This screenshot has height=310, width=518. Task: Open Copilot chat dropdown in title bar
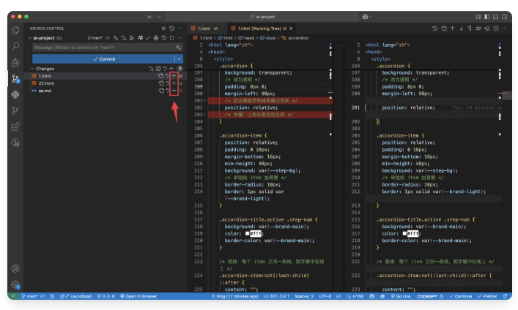pyautogui.click(x=366, y=17)
